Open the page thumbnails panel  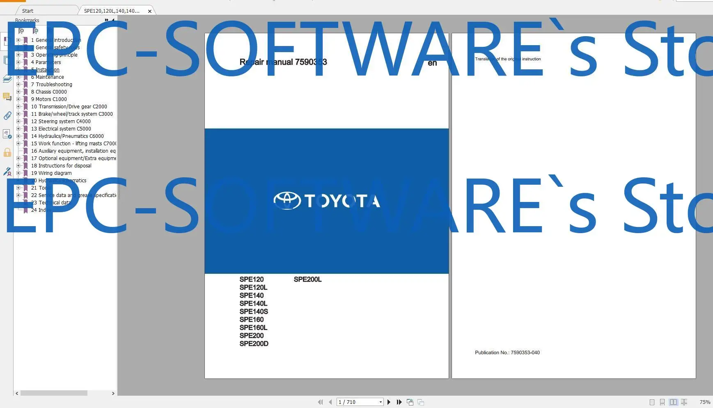click(x=7, y=60)
